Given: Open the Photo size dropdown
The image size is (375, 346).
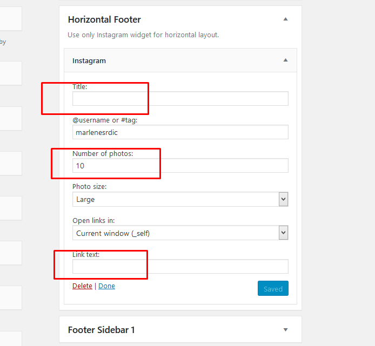Looking at the screenshot, I should point(180,199).
